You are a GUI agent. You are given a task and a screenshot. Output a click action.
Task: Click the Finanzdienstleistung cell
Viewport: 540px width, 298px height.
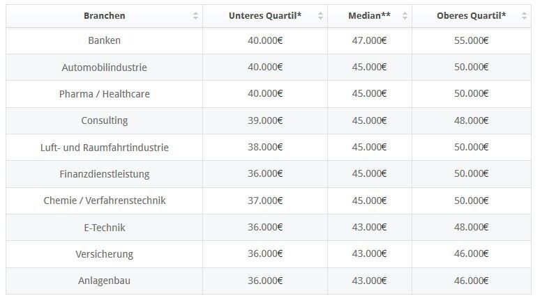click(x=105, y=174)
